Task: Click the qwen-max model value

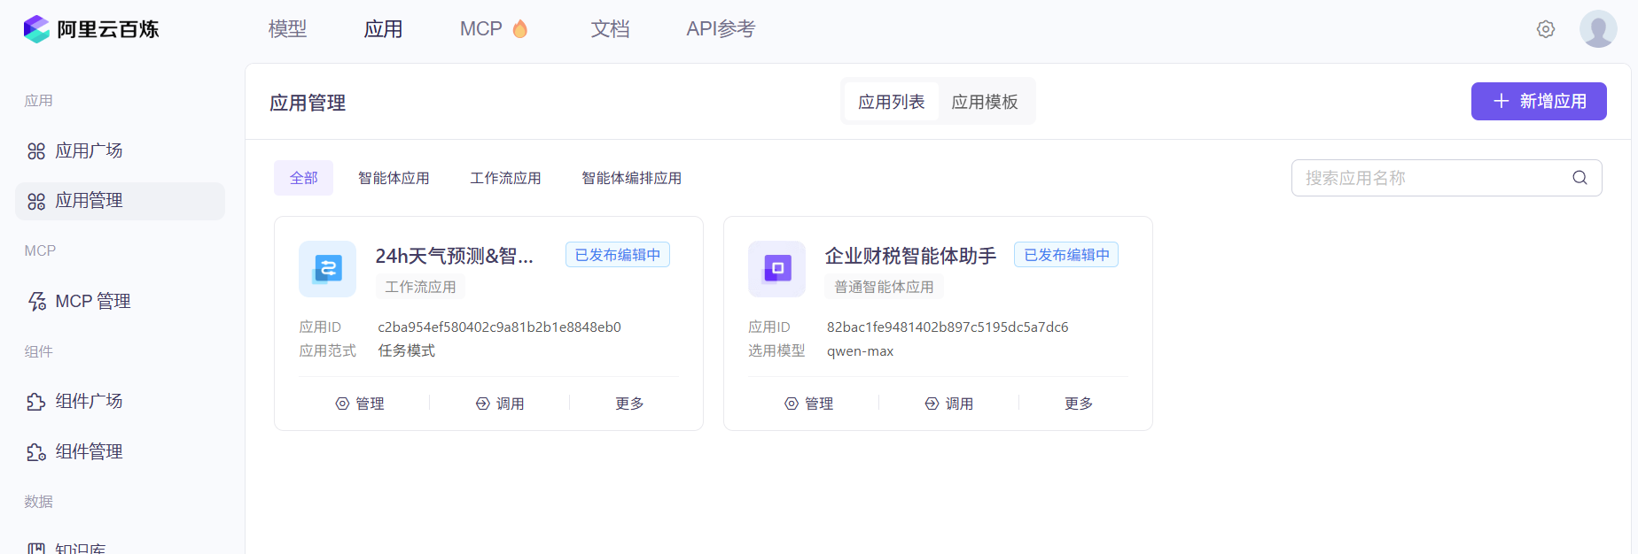Action: pos(860,351)
